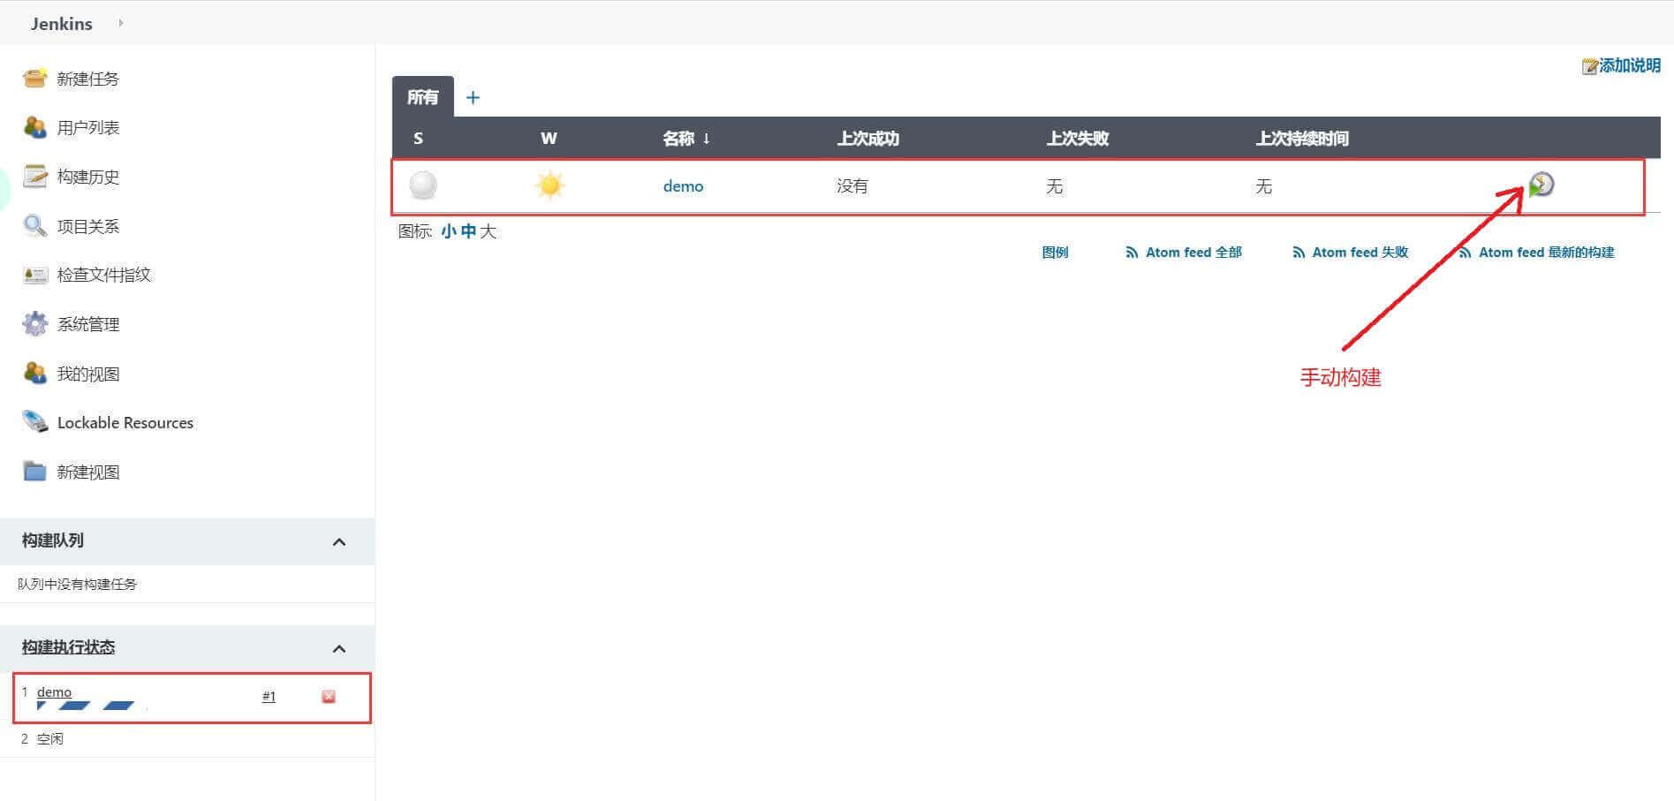Open the 检查文件指纹 link
Image resolution: width=1674 pixels, height=801 pixels.
103,275
